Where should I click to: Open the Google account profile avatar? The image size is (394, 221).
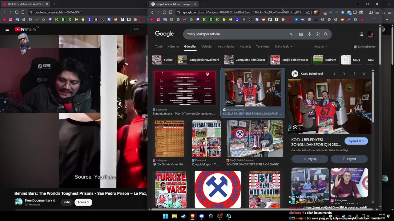[x=370, y=34]
